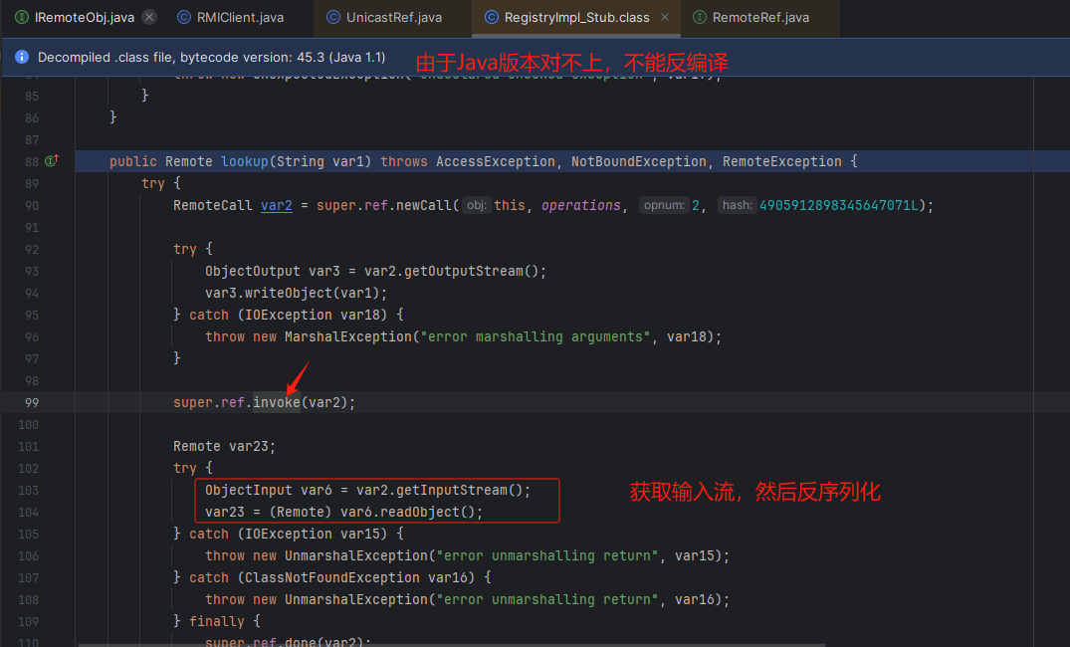Viewport: 1070px width, 647px height.
Task: Click the info icon in decompiled banner
Action: tap(21, 58)
